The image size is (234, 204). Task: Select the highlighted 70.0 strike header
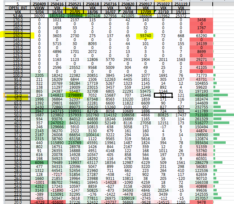pos(18,99)
